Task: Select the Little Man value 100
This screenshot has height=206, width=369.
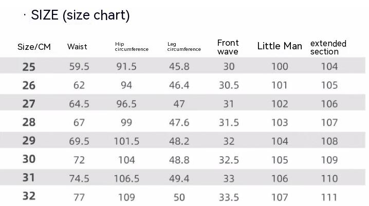Action: click(x=280, y=66)
